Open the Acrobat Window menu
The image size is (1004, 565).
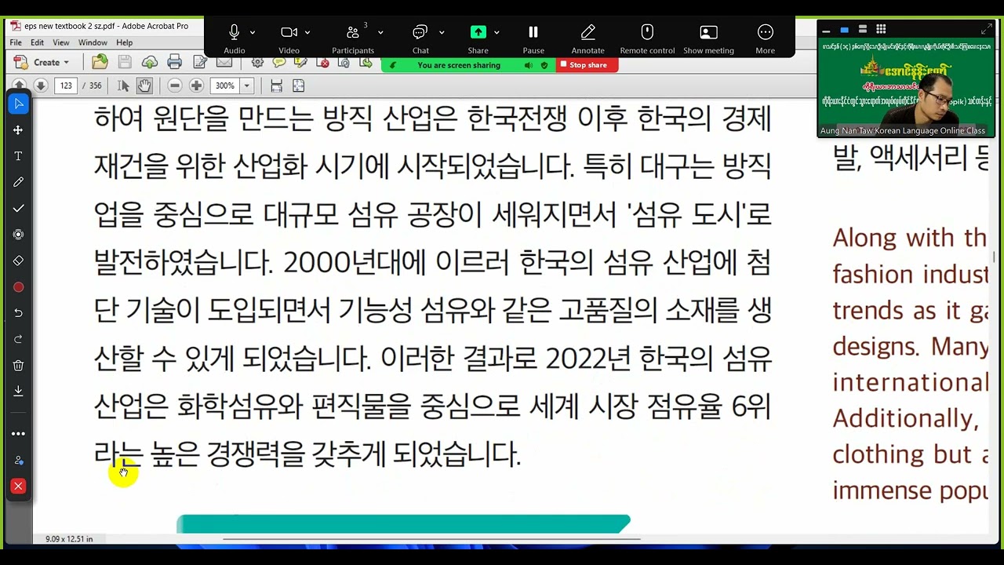pyautogui.click(x=93, y=42)
